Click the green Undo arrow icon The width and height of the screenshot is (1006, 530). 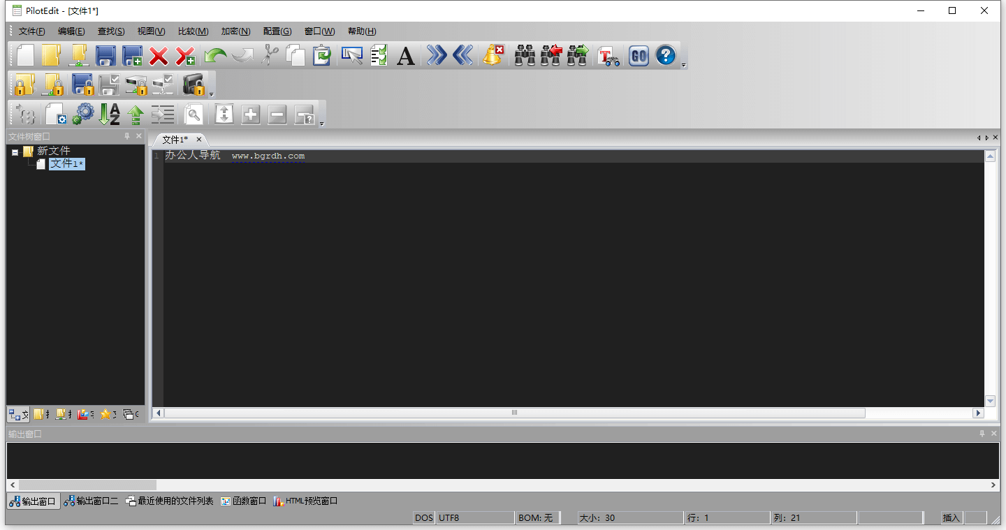pyautogui.click(x=215, y=56)
